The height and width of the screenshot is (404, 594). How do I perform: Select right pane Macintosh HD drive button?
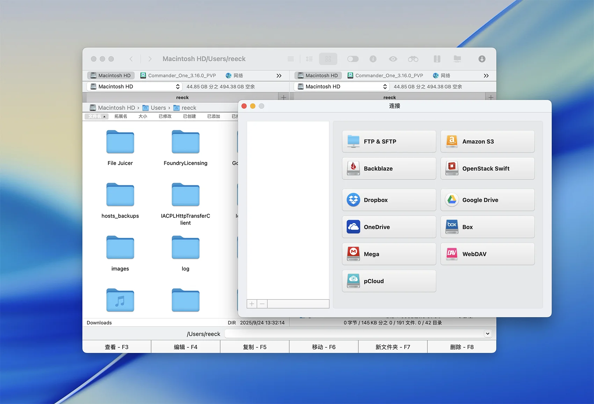pyautogui.click(x=318, y=75)
